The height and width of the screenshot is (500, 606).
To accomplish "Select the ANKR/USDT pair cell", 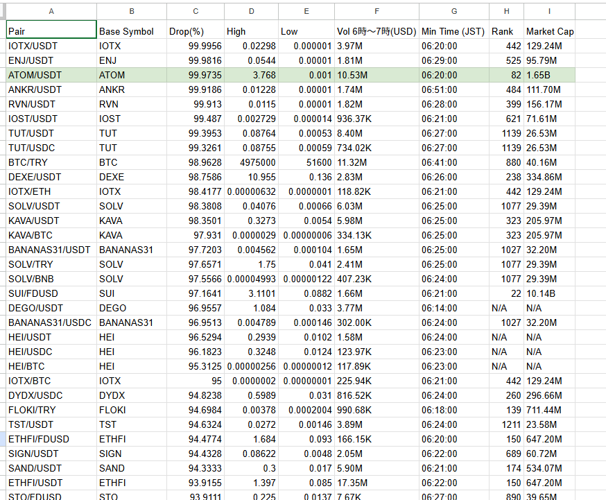I will [51, 89].
